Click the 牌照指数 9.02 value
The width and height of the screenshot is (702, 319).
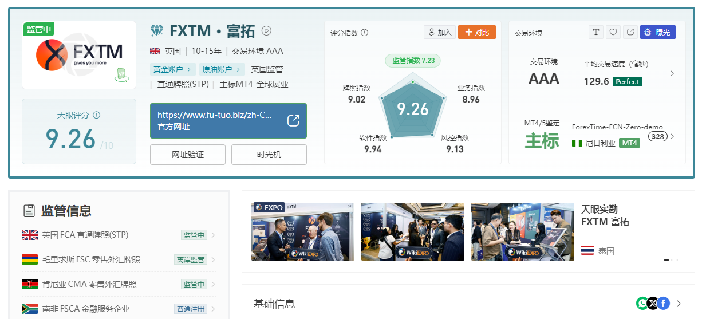tap(357, 99)
